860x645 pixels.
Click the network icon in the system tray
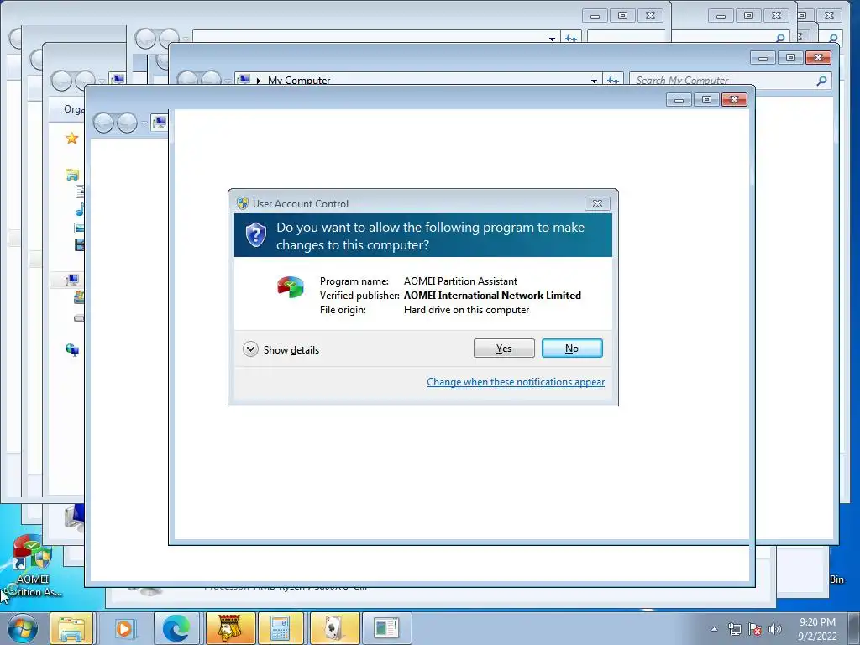pos(734,629)
